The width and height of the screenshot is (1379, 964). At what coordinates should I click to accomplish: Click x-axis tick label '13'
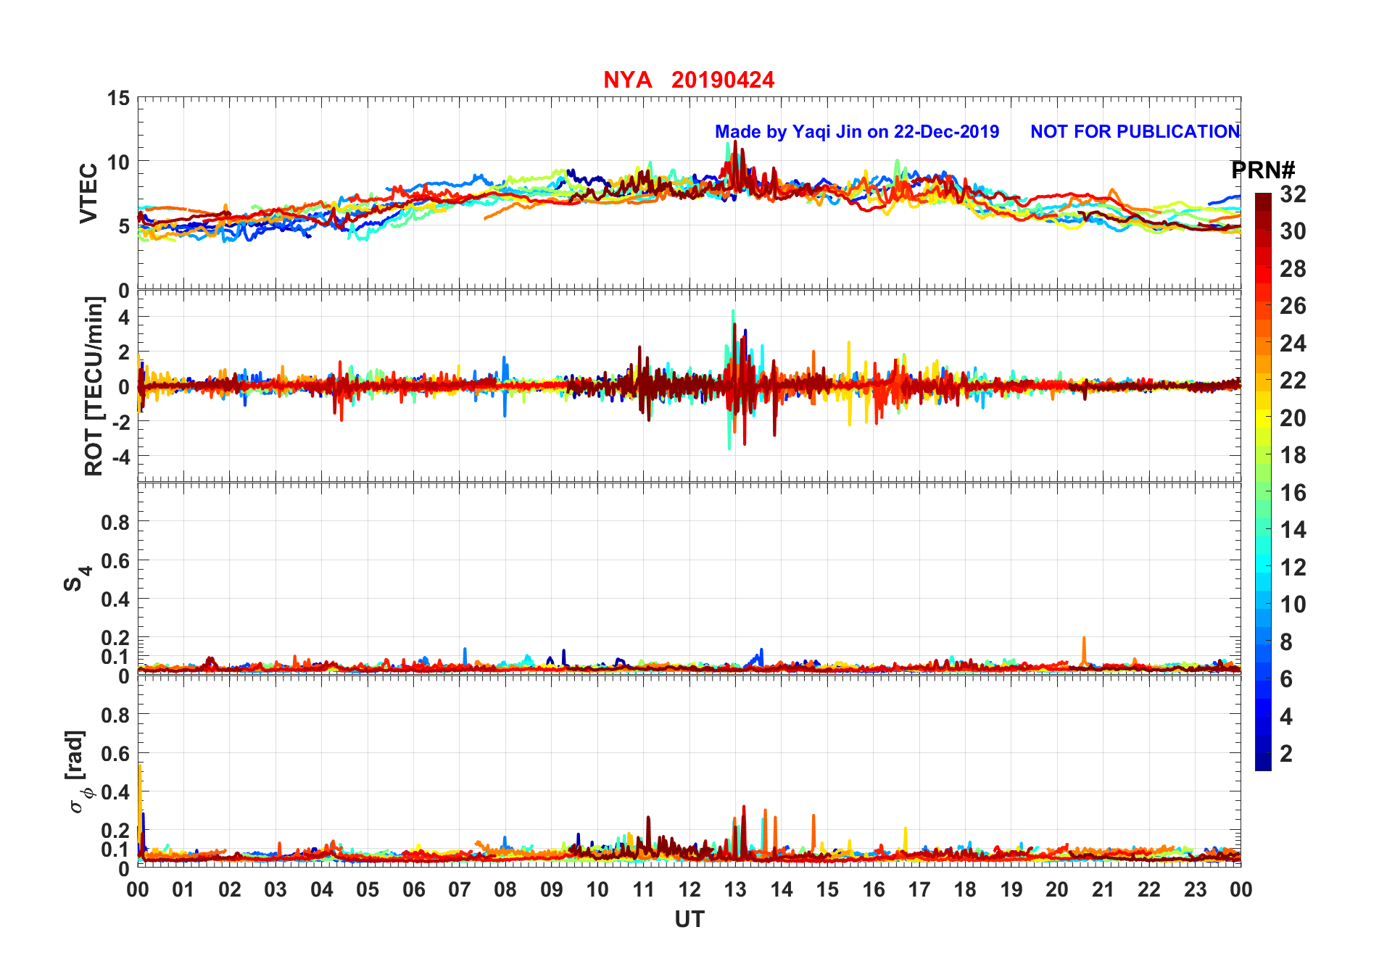point(735,890)
